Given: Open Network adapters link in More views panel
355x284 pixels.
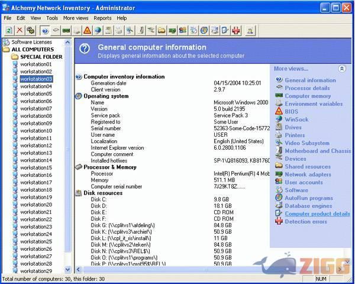Looking at the screenshot, I should (308, 175).
